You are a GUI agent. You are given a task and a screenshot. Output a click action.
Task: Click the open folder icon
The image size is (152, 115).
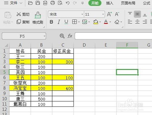tap(30, 3)
